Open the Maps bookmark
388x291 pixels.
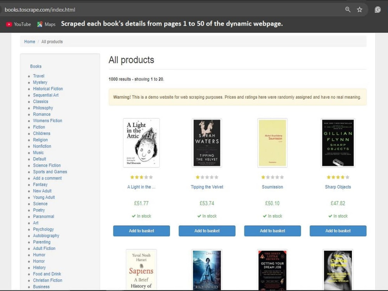(46, 24)
